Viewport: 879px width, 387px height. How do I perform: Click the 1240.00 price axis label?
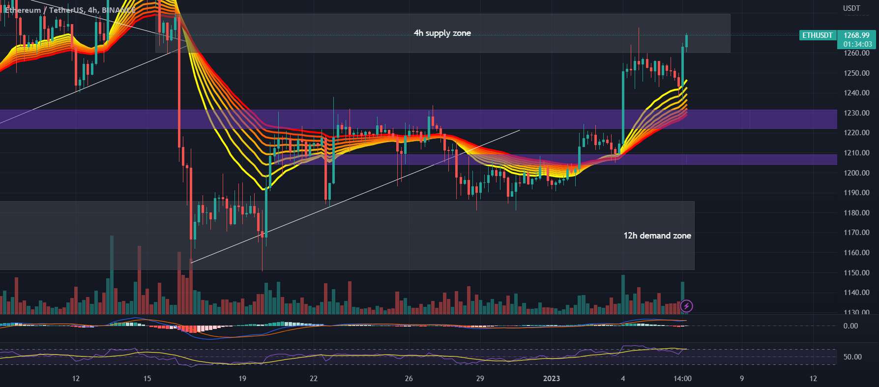point(856,93)
